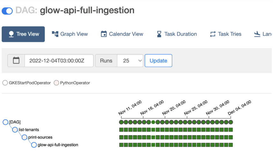This screenshot has height=159, width=273.
Task: Click the calendar icon beside the date field
Action: (x=16, y=61)
